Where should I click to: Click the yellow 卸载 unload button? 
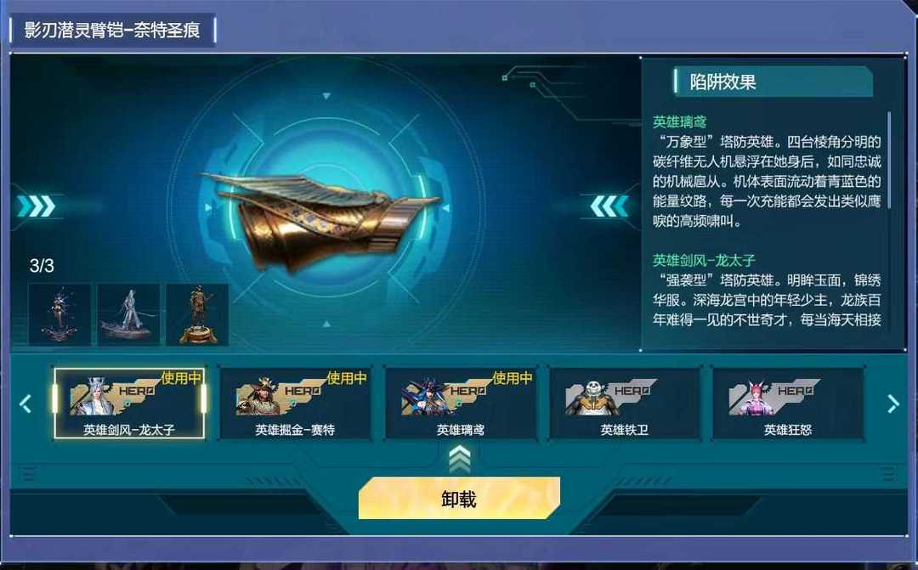459,498
